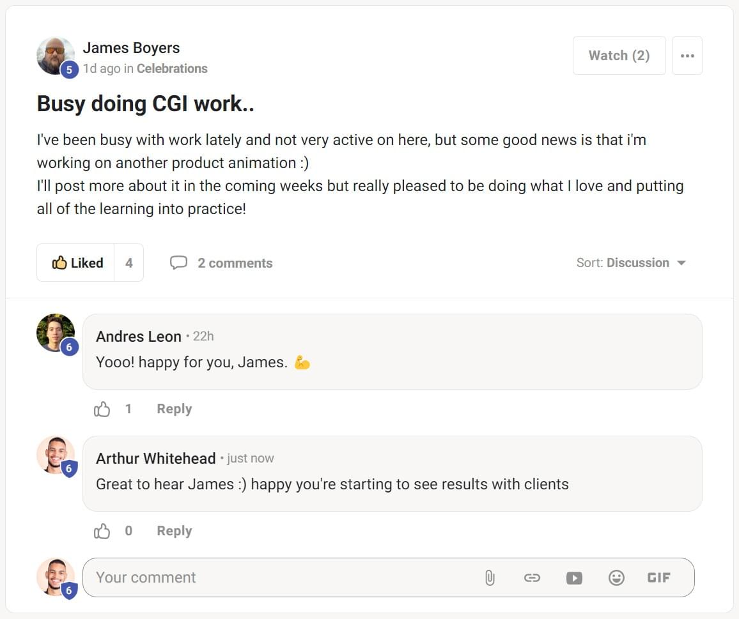Open the Celebrations category link
739x619 pixels.
coord(172,69)
